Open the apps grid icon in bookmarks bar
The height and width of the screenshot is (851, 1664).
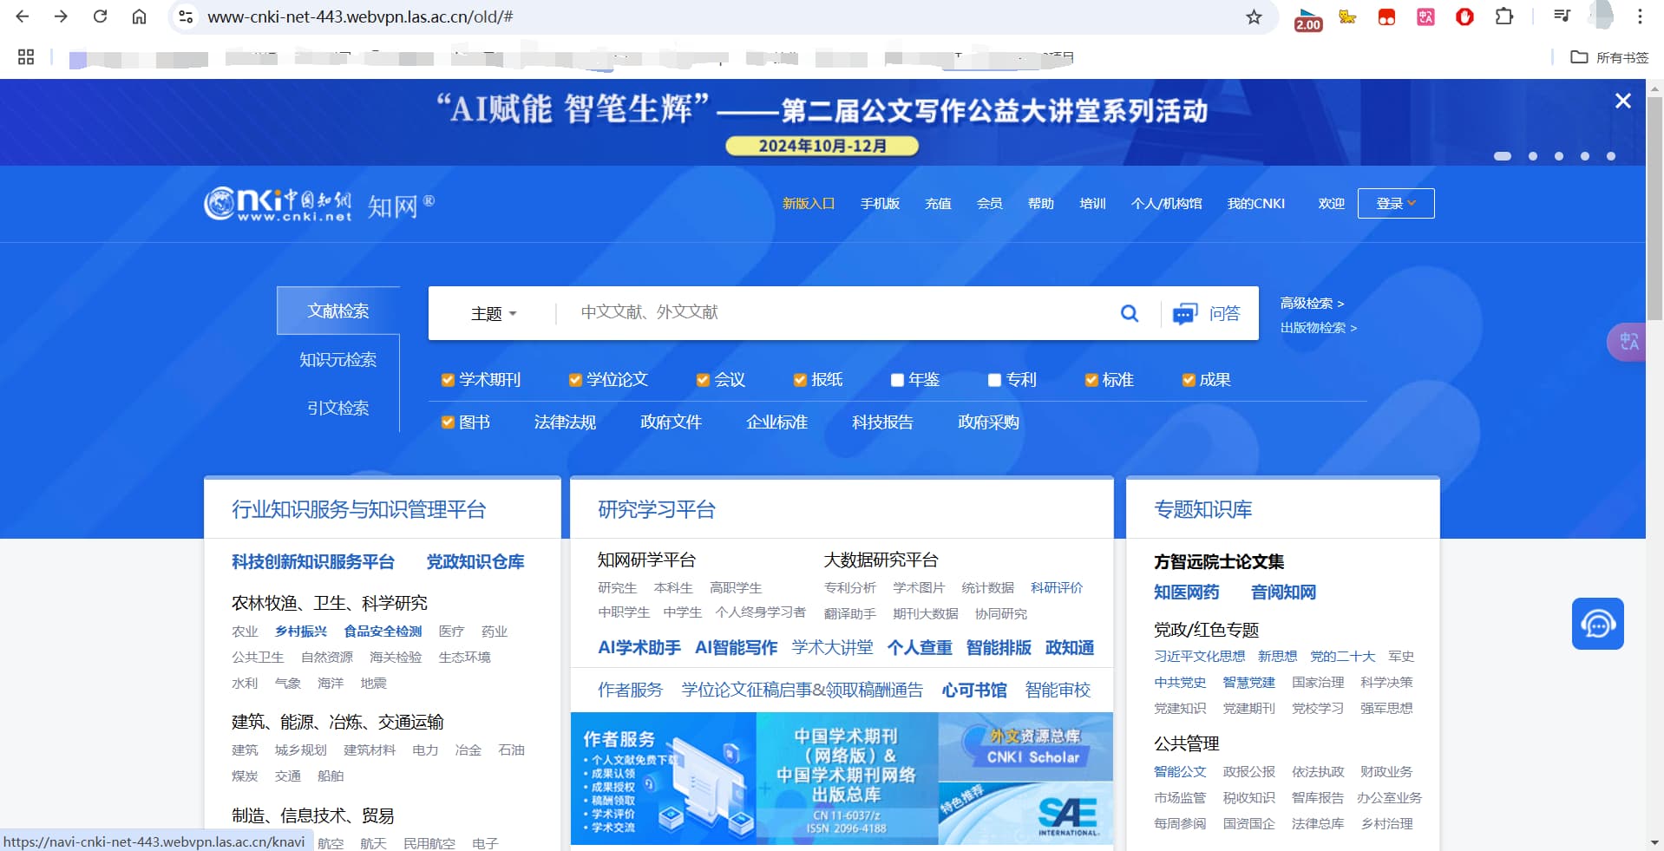click(x=26, y=56)
